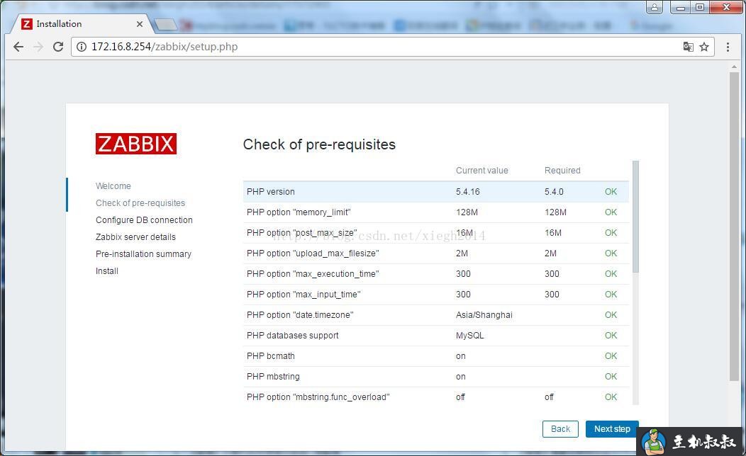Click the Z favicon on the Installation tab

pyautogui.click(x=26, y=23)
